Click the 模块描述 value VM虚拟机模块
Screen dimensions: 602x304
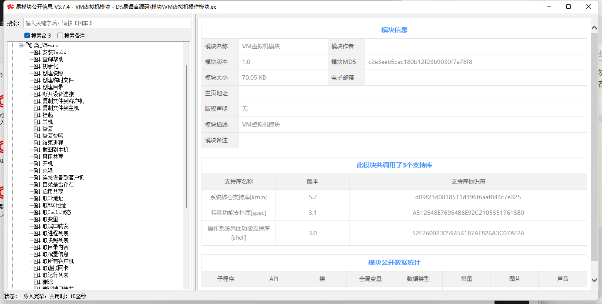coord(261,124)
